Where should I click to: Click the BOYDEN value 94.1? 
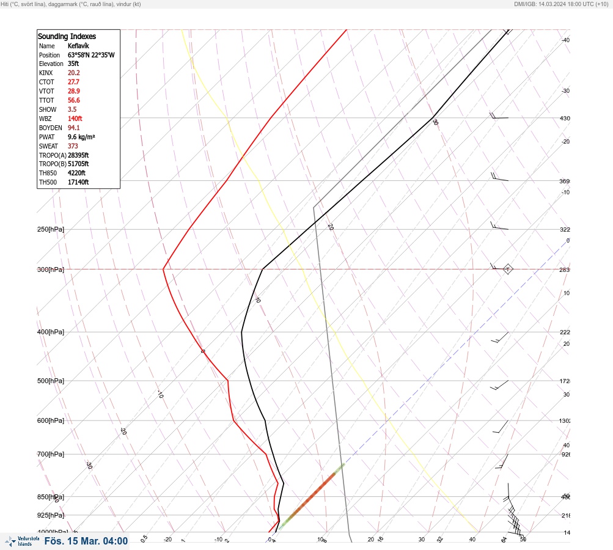pos(73,128)
